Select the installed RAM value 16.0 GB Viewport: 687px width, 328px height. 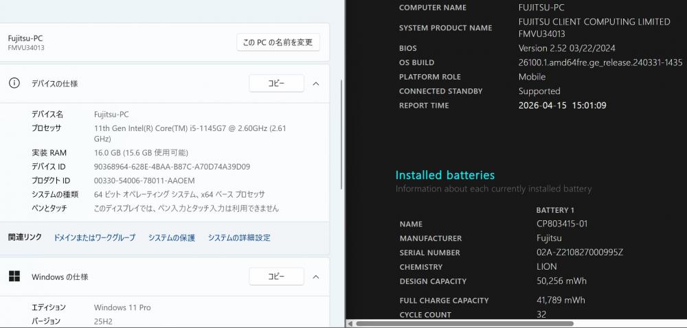tap(141, 152)
